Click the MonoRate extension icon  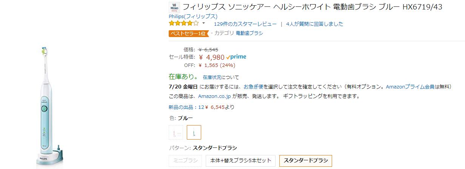tap(174, 8)
